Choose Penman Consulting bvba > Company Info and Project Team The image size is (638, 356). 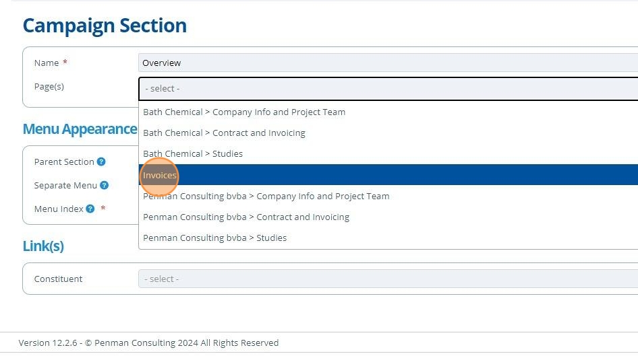click(266, 197)
